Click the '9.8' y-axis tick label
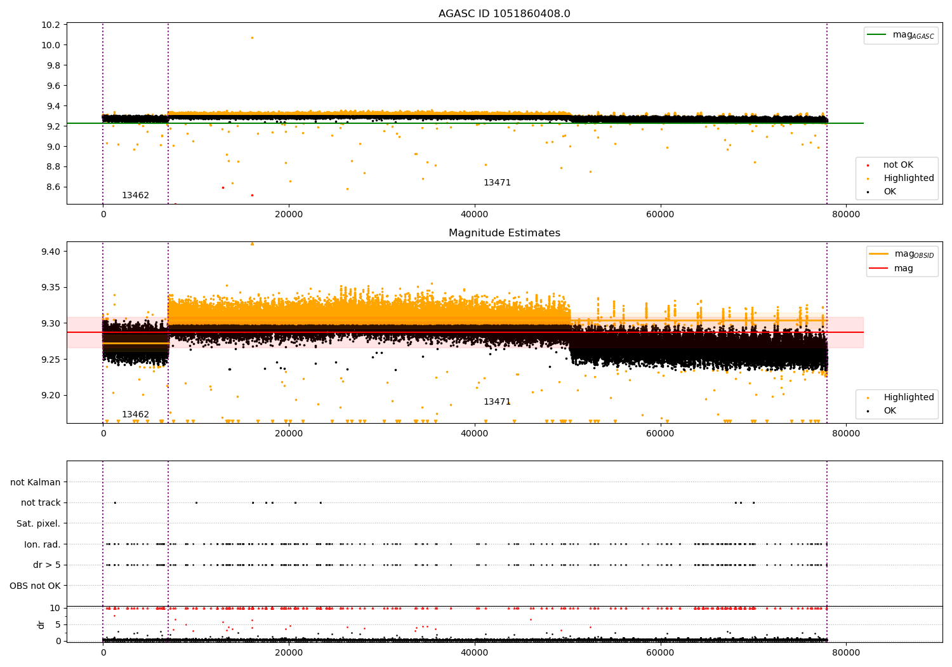Viewport: 952px width, 667px height. (53, 66)
